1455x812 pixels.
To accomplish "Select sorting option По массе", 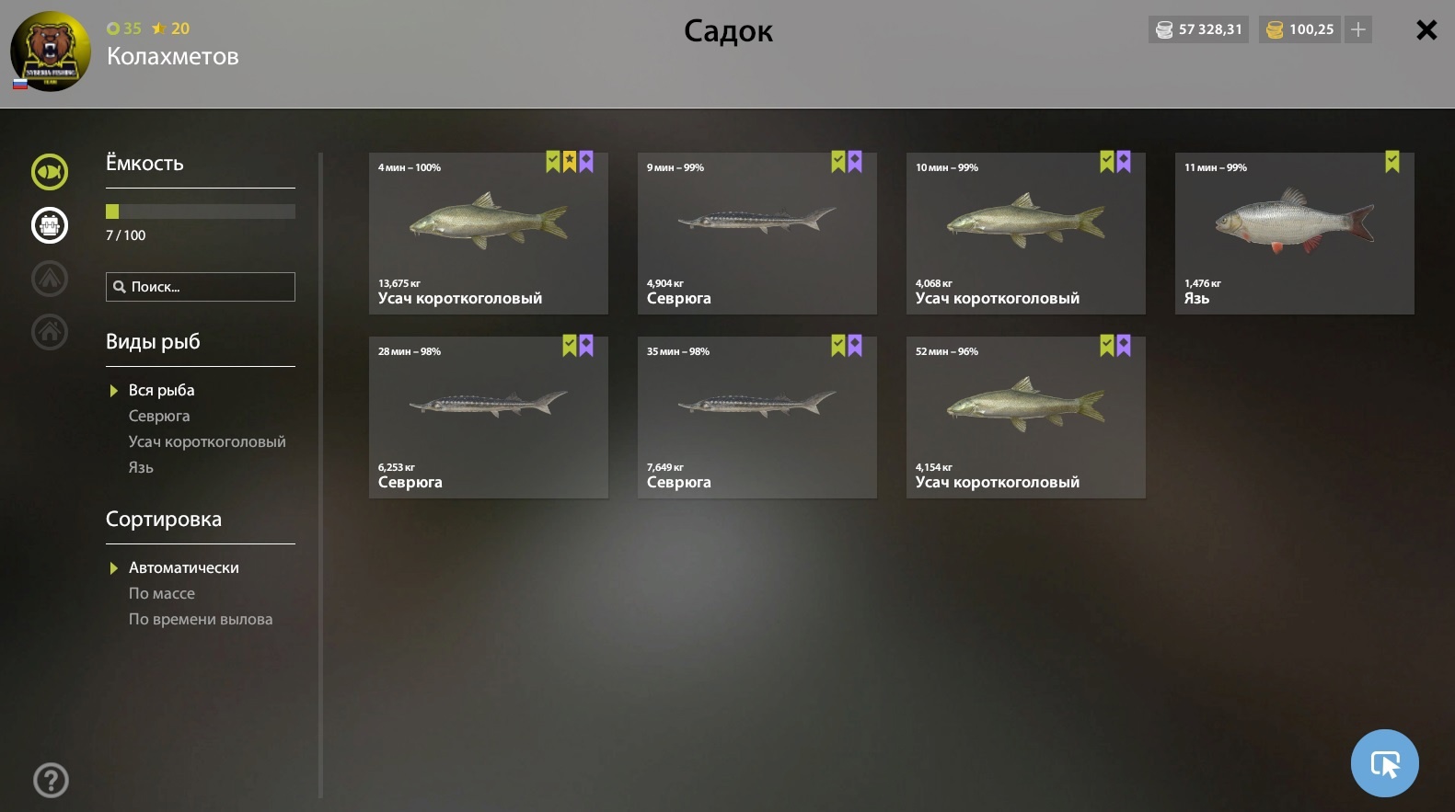I will click(x=162, y=593).
